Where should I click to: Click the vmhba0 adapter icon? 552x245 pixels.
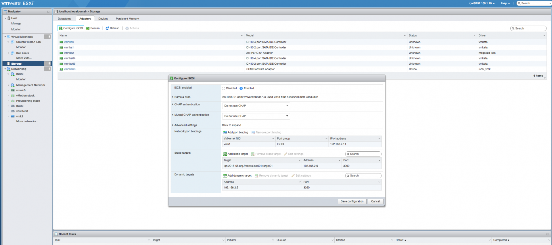click(x=61, y=42)
